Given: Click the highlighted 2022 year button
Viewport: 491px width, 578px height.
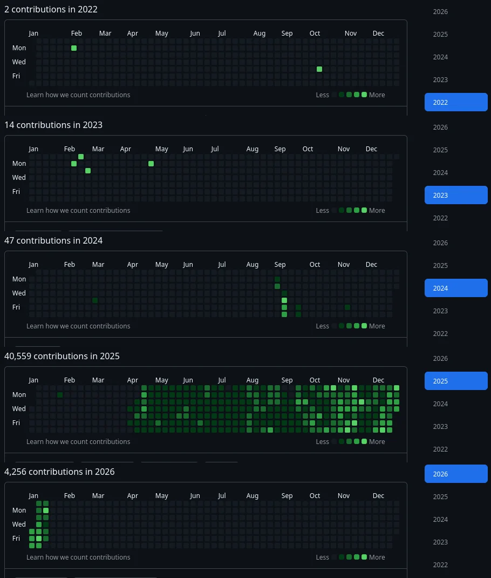Looking at the screenshot, I should [456, 102].
